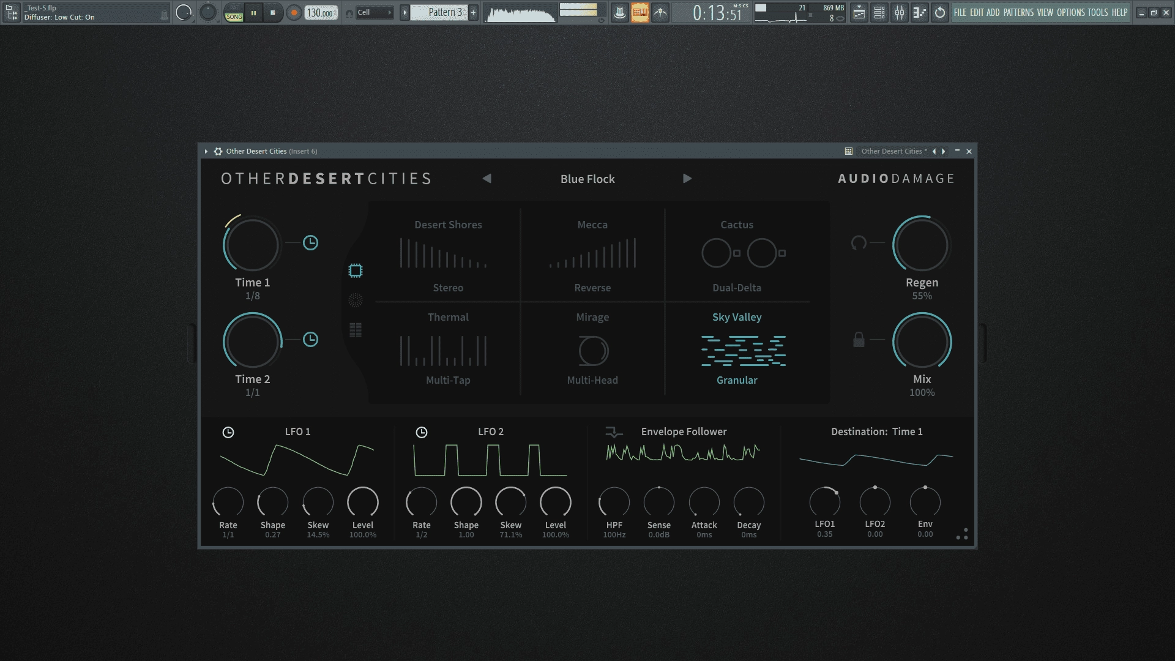Toggle the metronome icon
Viewport: 1175px width, 661px height.
coord(619,12)
